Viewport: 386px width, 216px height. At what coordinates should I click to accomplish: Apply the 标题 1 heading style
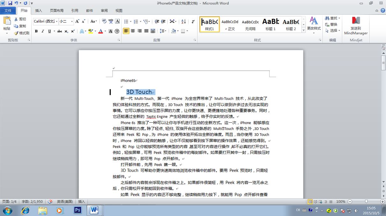point(271,24)
